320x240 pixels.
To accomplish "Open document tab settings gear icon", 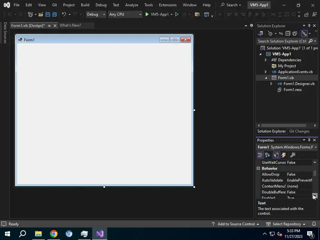I will tap(252, 25).
